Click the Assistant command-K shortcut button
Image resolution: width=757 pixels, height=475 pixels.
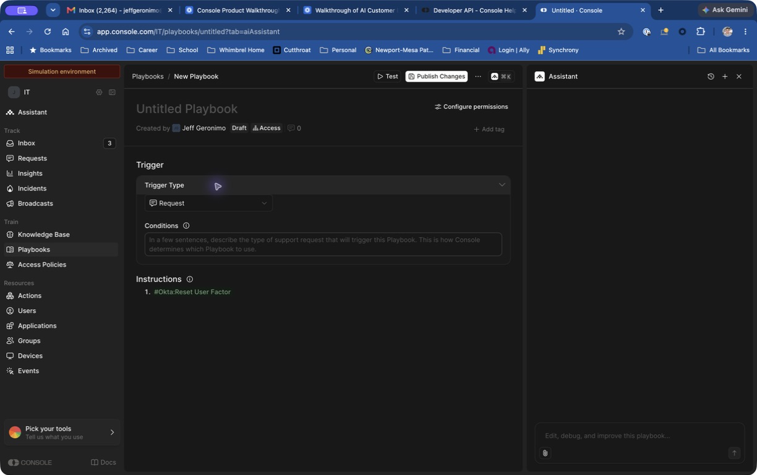[x=501, y=77]
